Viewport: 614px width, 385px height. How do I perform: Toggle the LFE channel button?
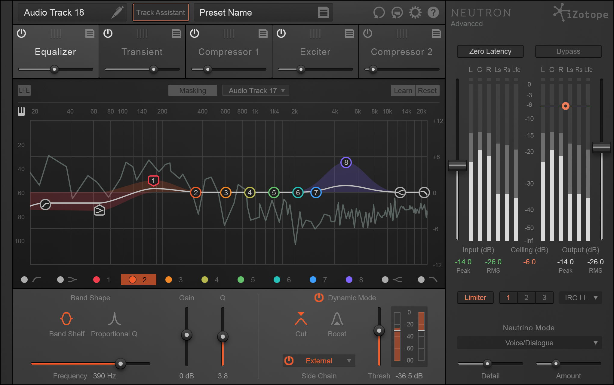coord(24,90)
